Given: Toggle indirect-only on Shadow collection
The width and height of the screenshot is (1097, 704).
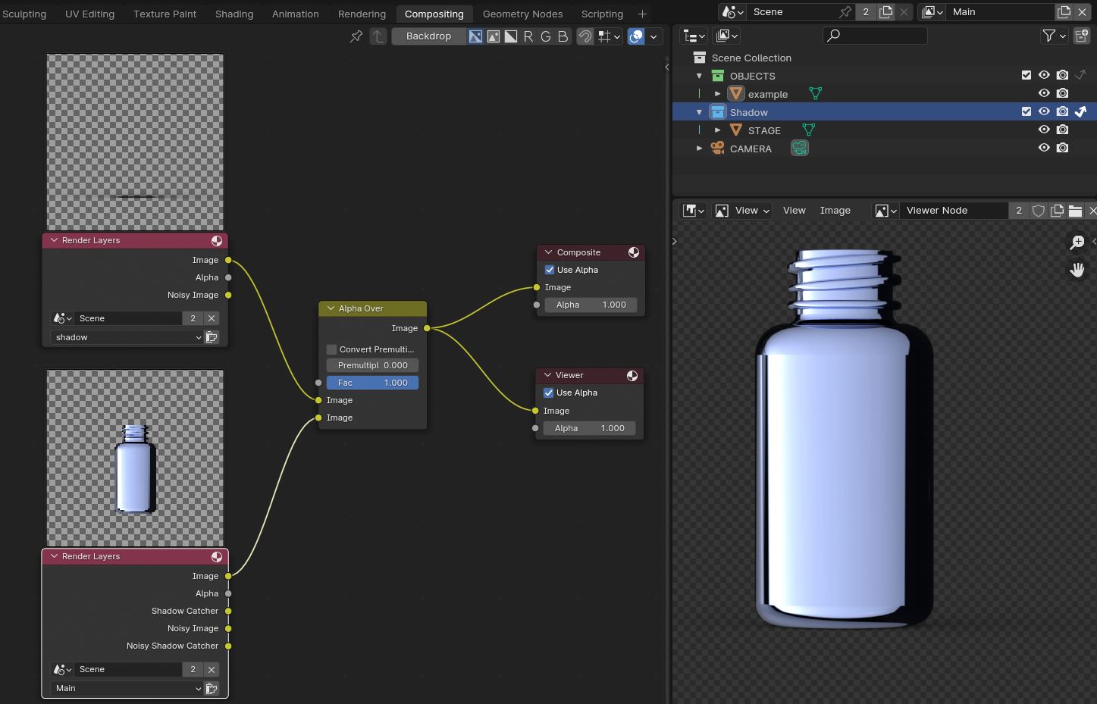Looking at the screenshot, I should 1081,111.
